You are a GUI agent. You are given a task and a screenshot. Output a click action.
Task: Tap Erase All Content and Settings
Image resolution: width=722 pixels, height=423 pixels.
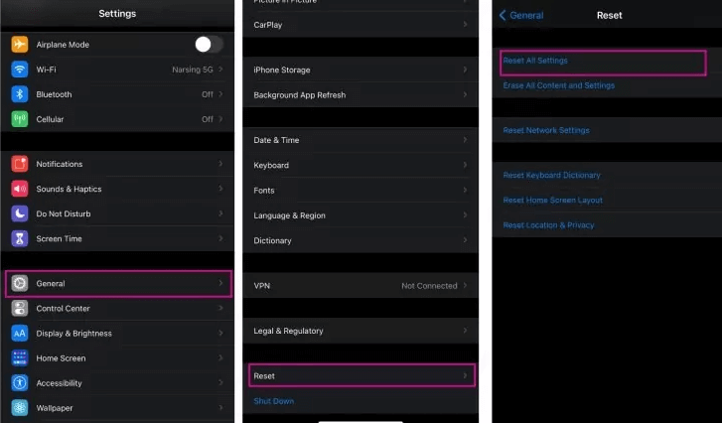[x=559, y=85]
